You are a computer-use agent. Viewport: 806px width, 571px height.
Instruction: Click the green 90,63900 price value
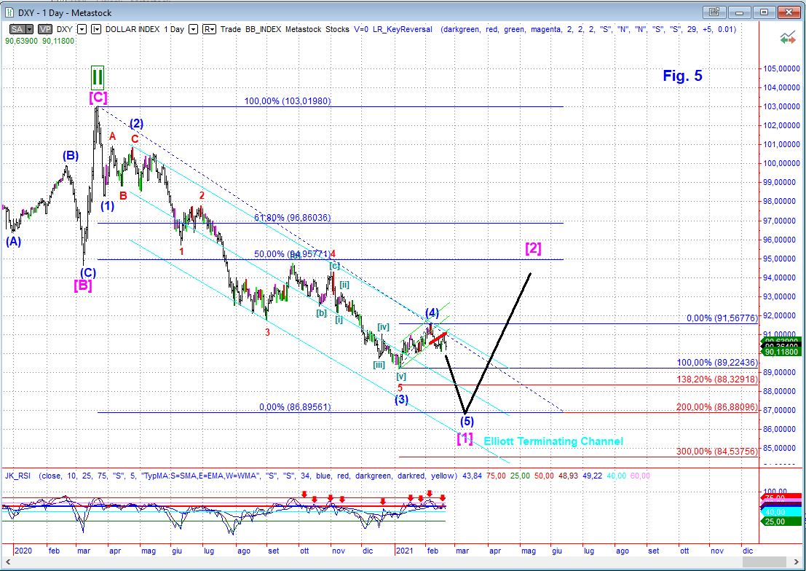point(21,41)
